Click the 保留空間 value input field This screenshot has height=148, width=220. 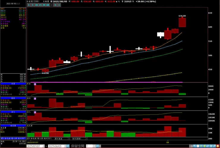(x=89, y=146)
